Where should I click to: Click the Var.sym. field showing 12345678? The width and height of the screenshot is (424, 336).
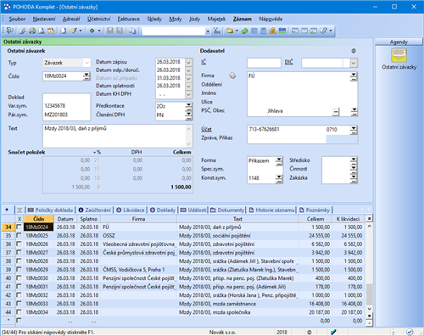(x=67, y=106)
